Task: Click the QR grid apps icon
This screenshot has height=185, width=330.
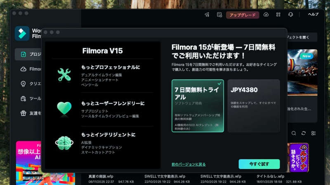Action: (278, 15)
